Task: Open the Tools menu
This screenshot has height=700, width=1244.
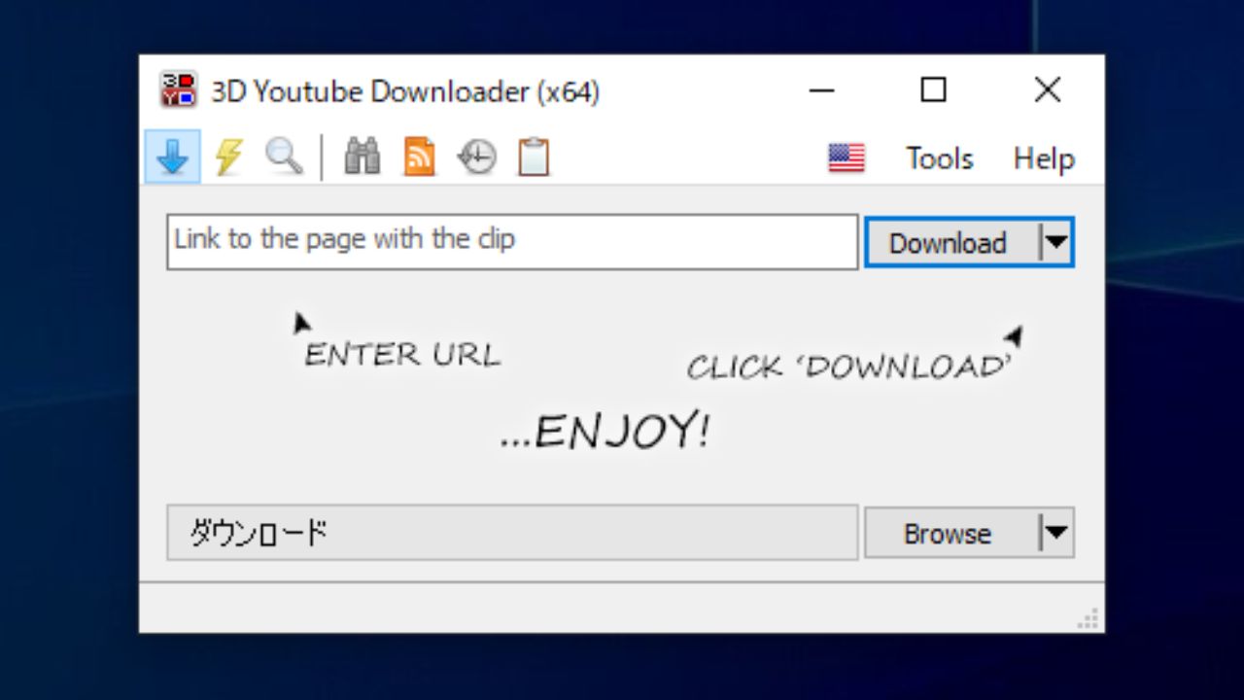Action: coord(940,157)
